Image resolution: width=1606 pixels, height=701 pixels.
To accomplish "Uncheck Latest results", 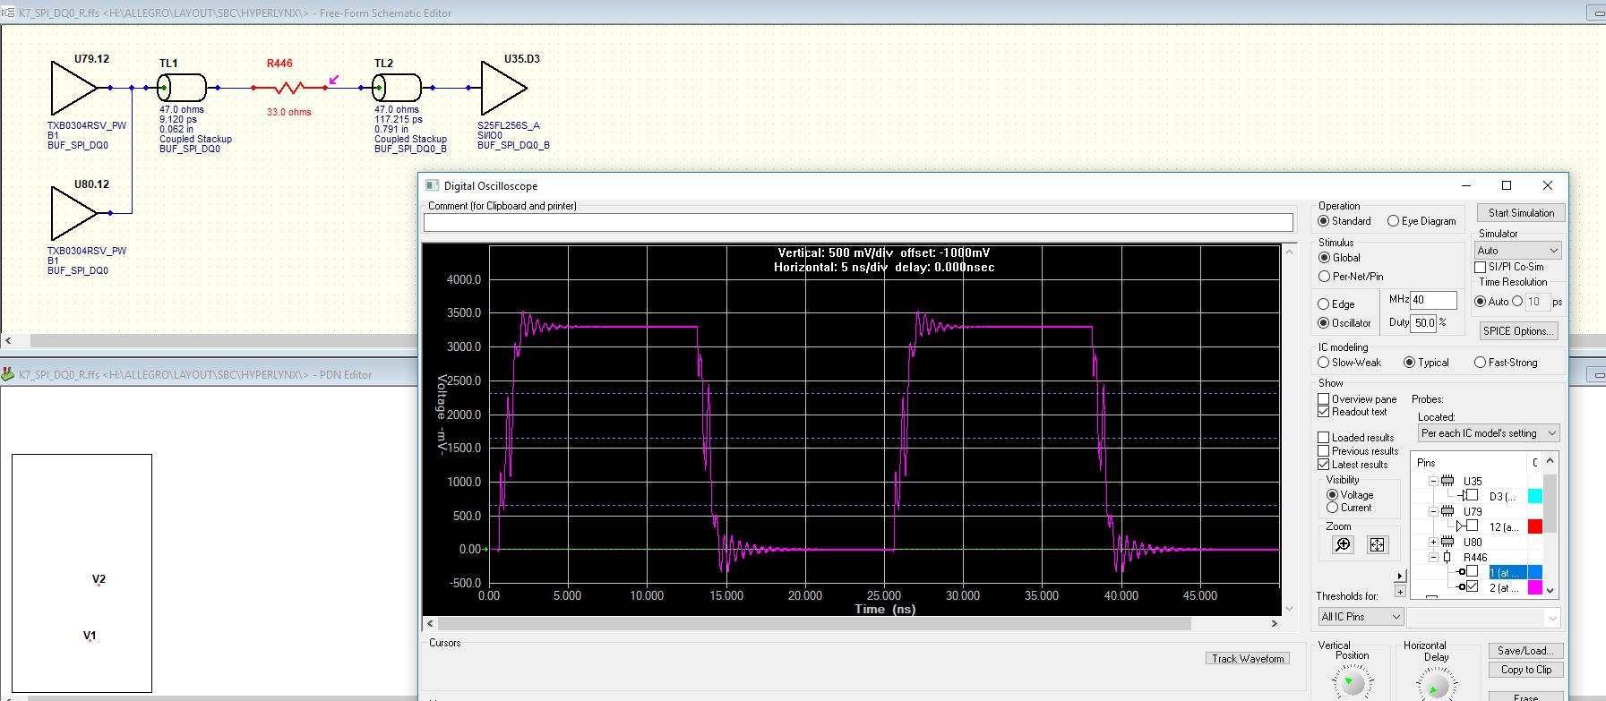I will click(x=1323, y=465).
